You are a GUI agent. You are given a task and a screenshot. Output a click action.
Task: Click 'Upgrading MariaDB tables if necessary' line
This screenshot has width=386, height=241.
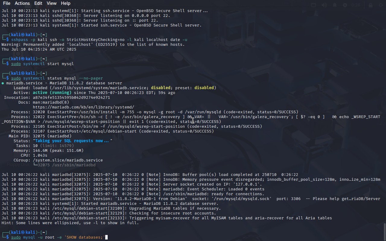[x=111, y=208]
